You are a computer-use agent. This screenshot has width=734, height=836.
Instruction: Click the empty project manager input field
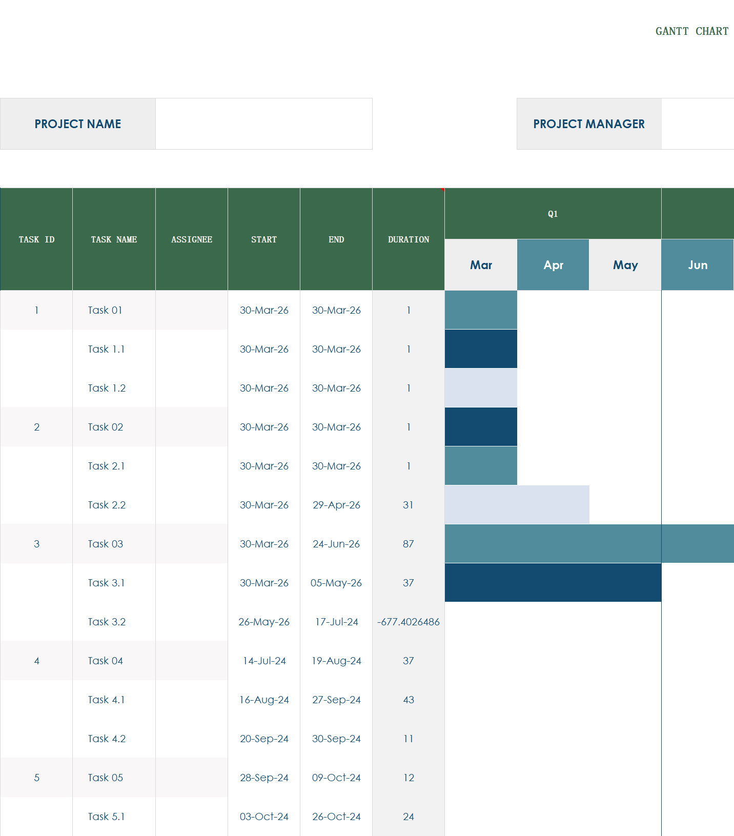tap(698, 124)
